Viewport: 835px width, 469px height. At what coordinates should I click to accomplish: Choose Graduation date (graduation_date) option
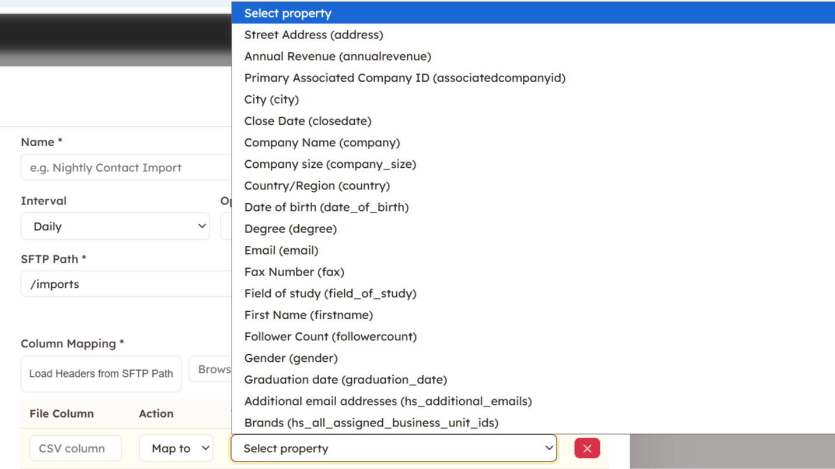point(533,379)
